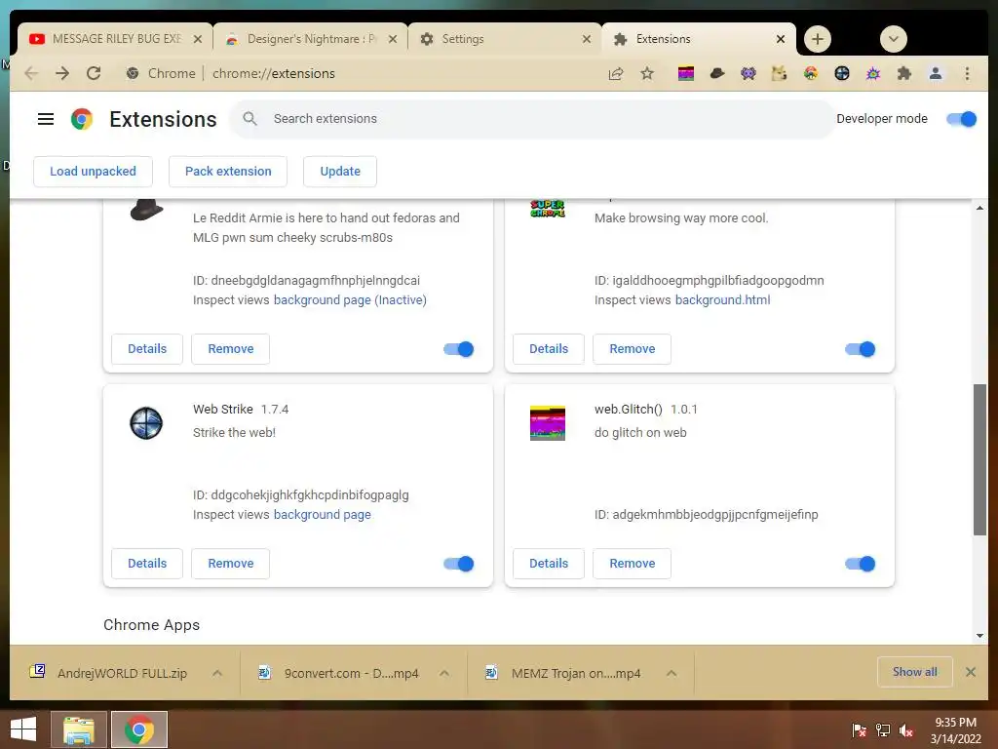
Task: Close the Settings tab
Action: (587, 39)
